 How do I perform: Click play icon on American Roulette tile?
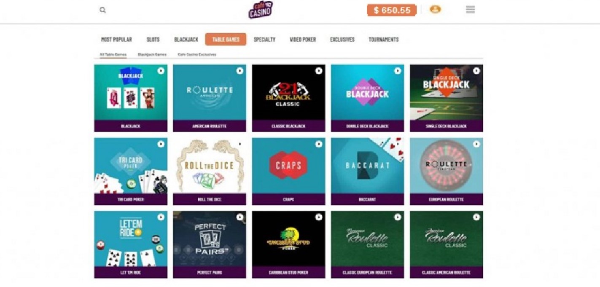(239, 71)
